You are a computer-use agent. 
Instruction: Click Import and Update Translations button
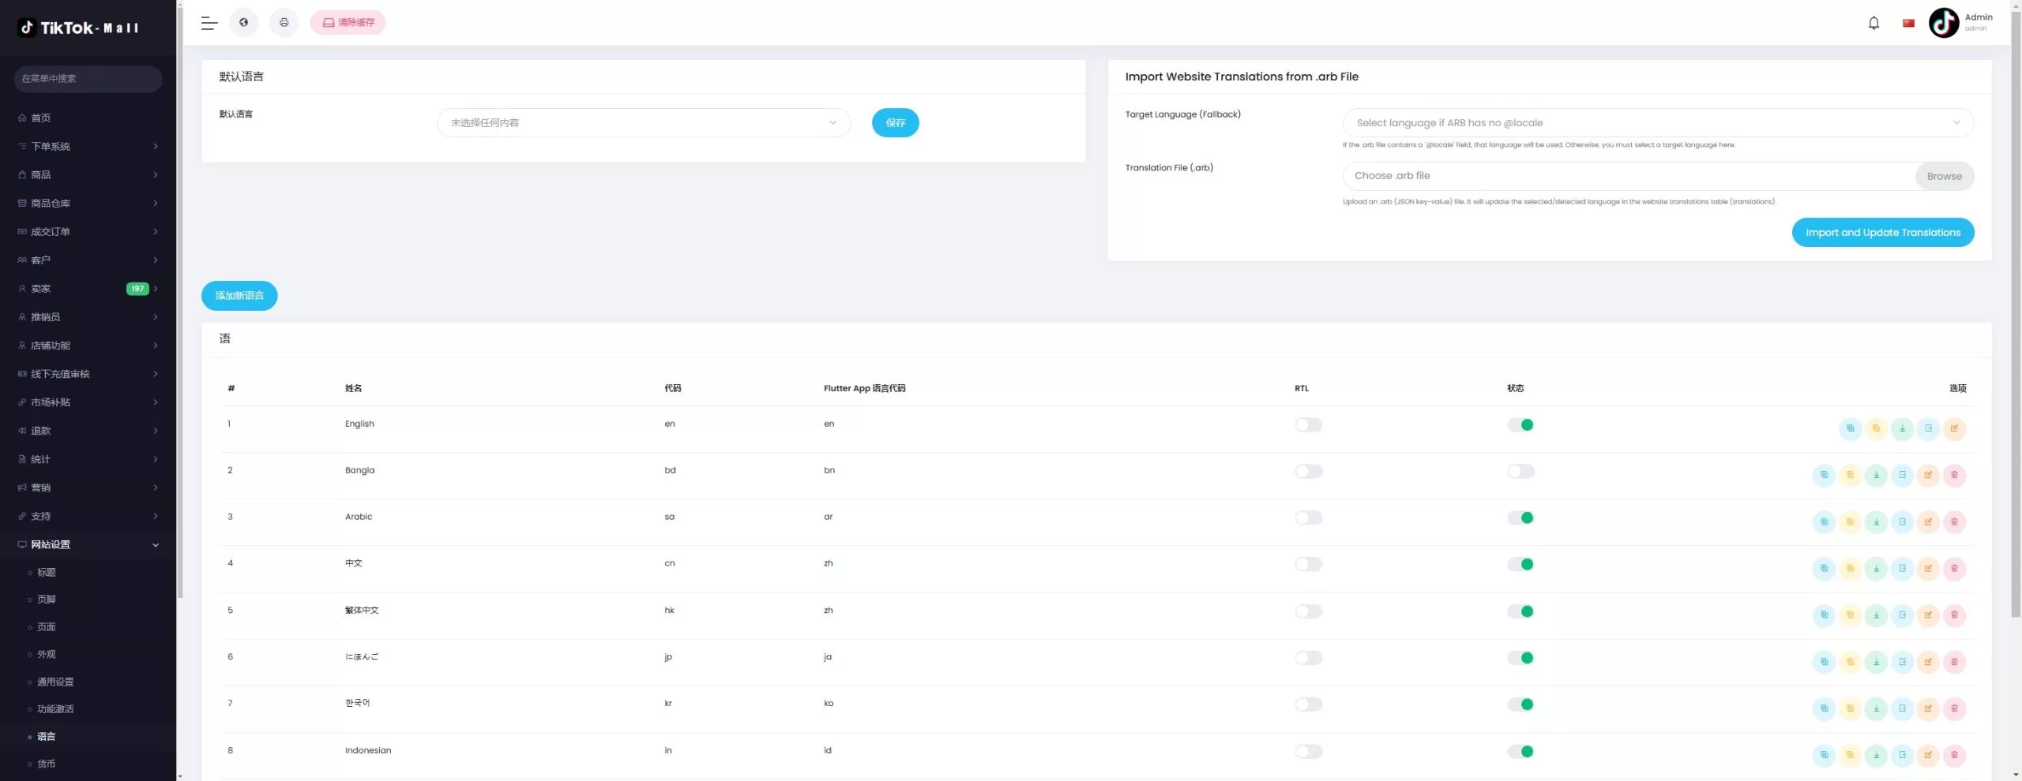(x=1882, y=233)
